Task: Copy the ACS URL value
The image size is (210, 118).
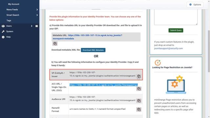Action: 139,89
